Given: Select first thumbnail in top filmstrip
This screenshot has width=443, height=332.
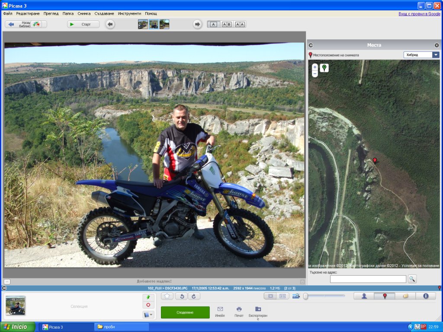Looking at the screenshot, I should click(143, 24).
